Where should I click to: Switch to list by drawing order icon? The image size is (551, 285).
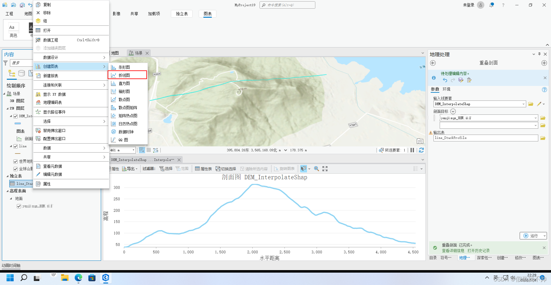click(12, 73)
